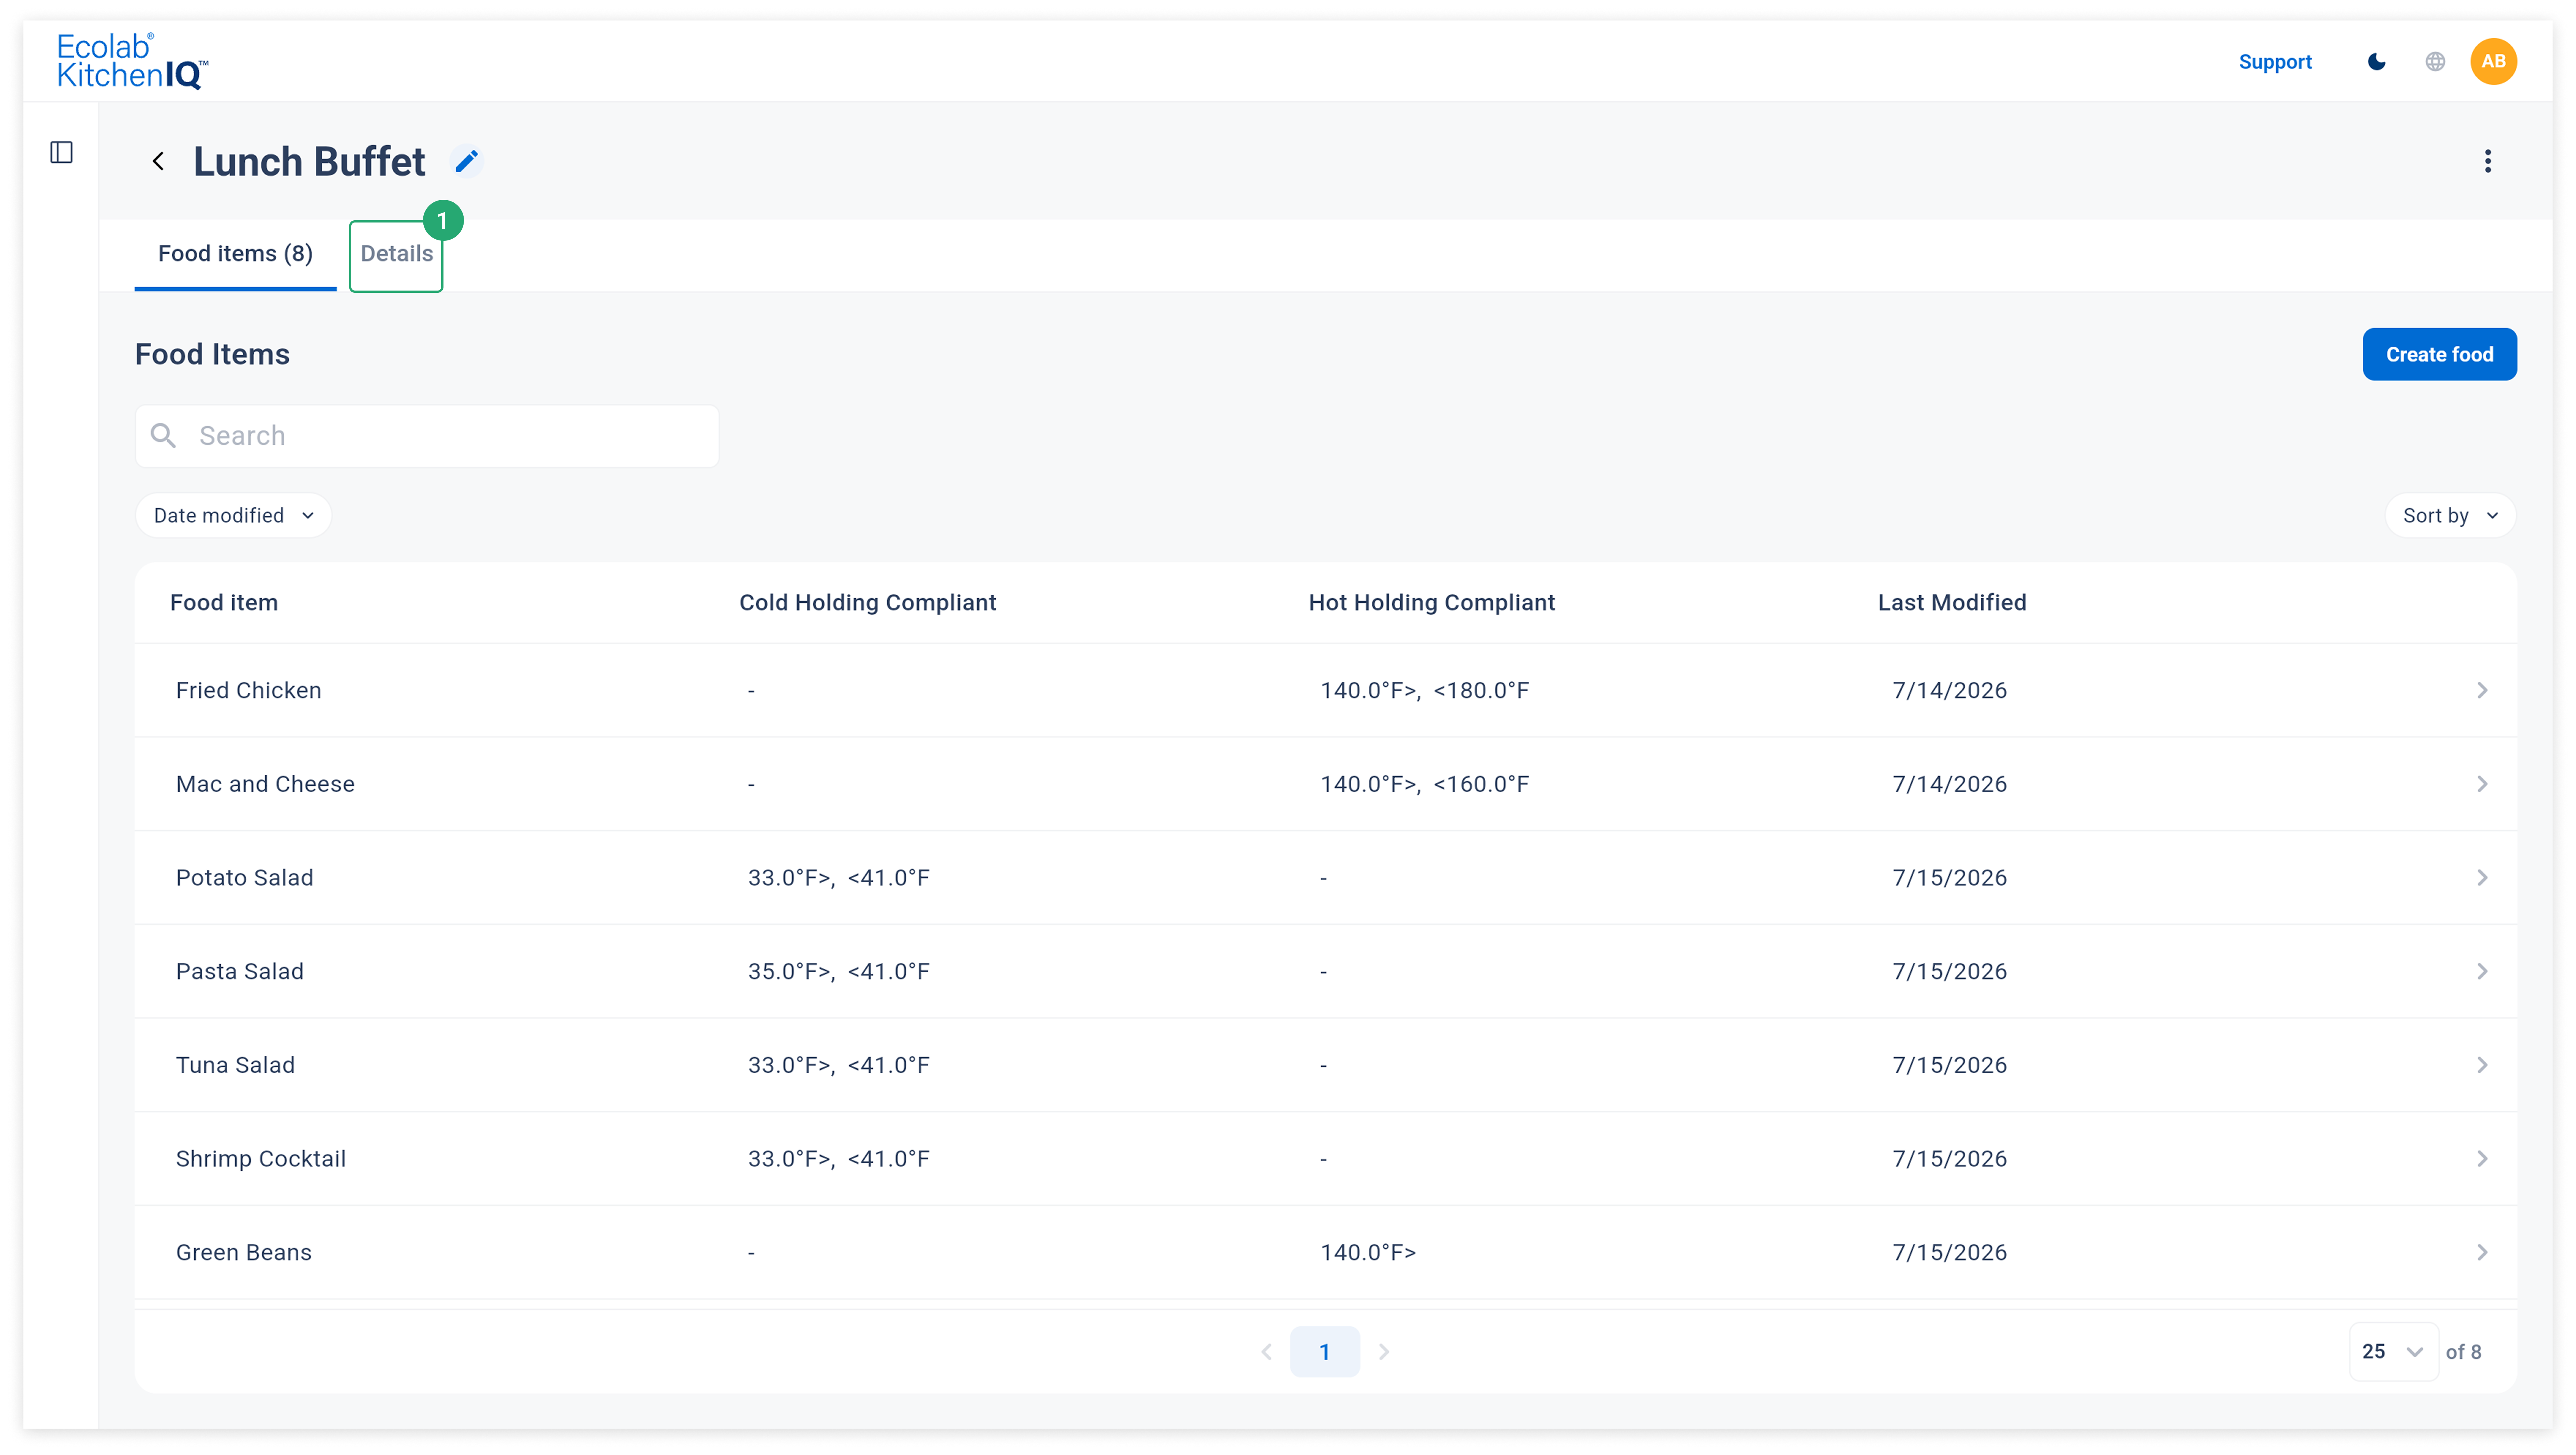The image size is (2576, 1455).
Task: Click Pasta Salad last modified date
Action: pyautogui.click(x=1950, y=971)
